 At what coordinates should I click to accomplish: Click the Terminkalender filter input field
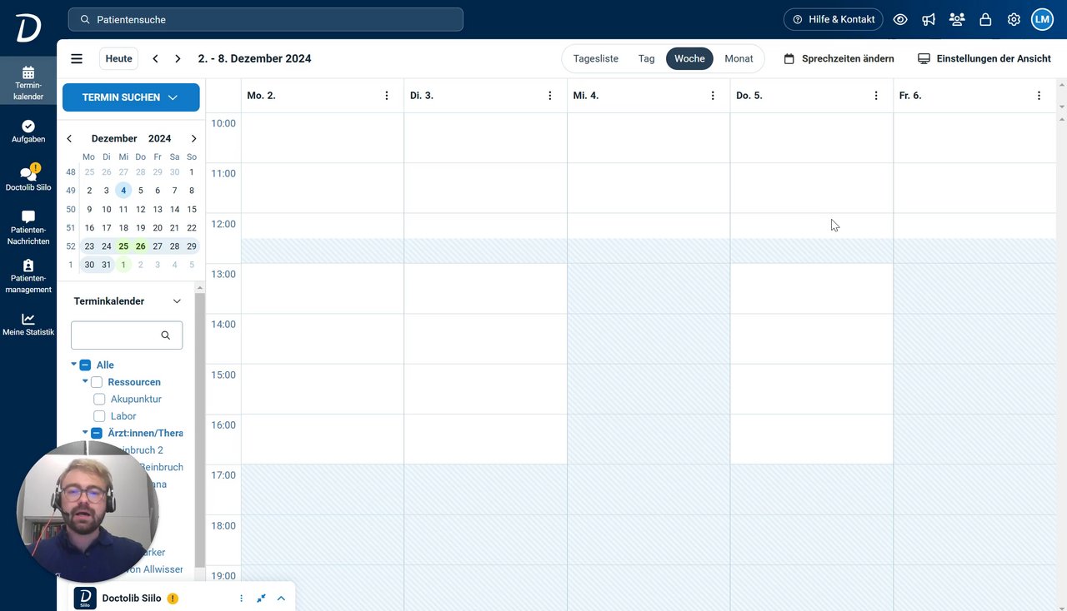(127, 335)
